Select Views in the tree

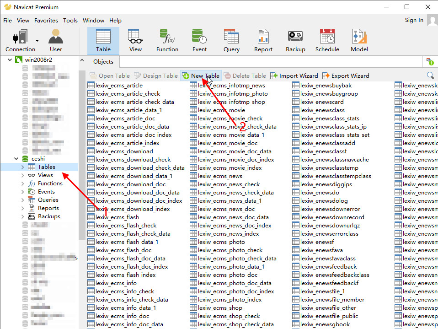tap(45, 175)
